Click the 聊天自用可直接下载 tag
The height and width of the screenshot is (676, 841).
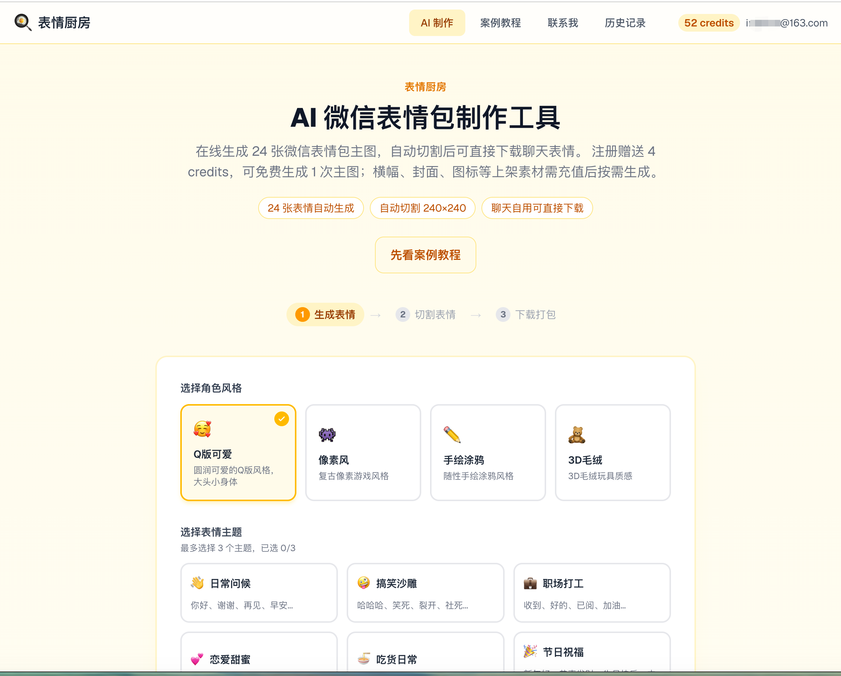point(537,208)
